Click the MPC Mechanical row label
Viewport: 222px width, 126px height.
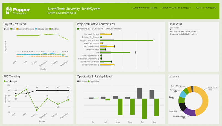tap(91, 46)
